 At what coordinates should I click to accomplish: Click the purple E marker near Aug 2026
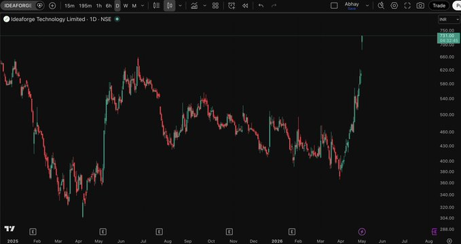click(435, 232)
